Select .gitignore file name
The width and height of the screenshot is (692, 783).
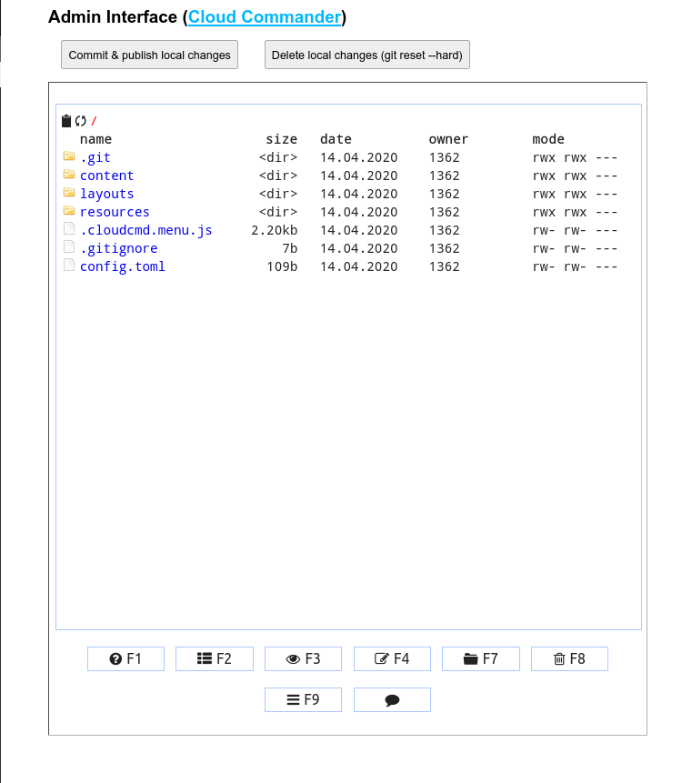point(119,248)
